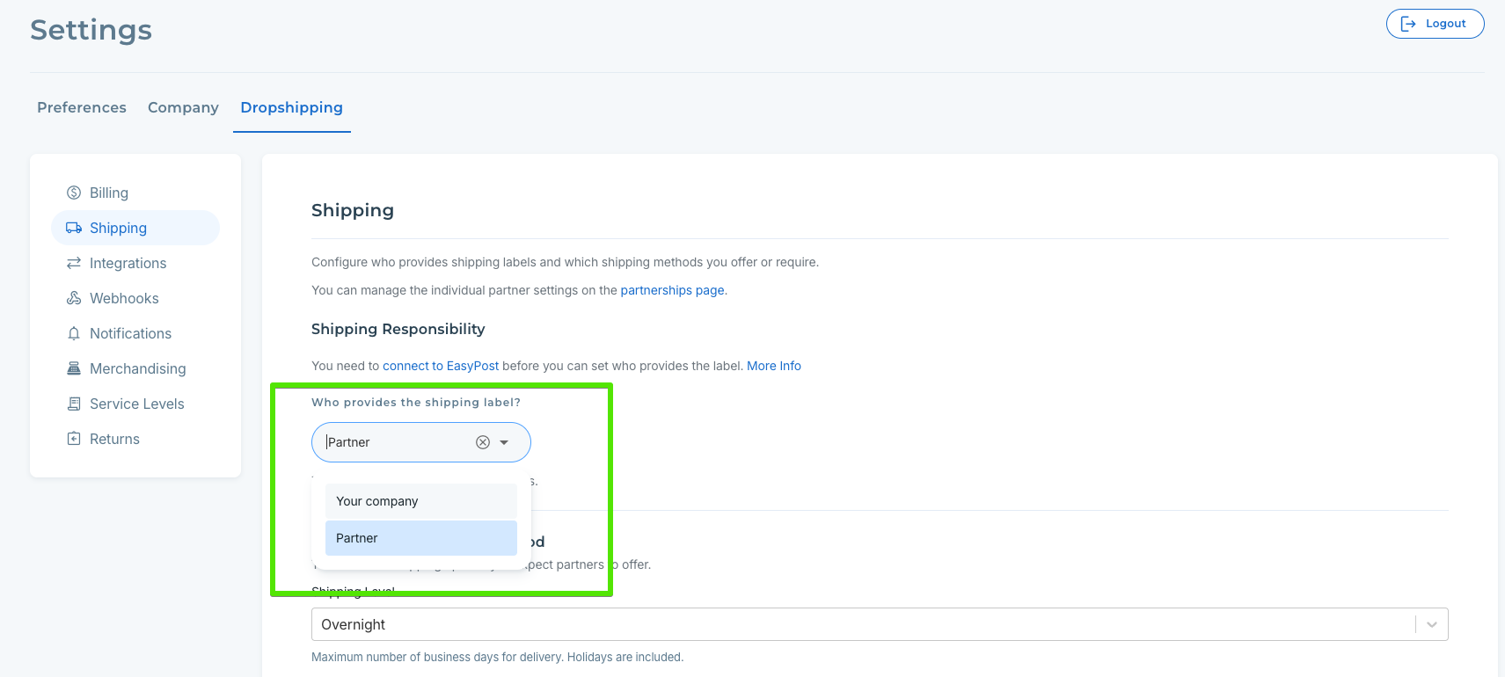Click the "More Info" link
Screen dimensions: 1505x677
tap(774, 366)
